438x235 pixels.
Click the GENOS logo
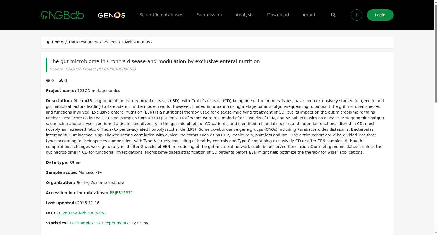coord(111,15)
